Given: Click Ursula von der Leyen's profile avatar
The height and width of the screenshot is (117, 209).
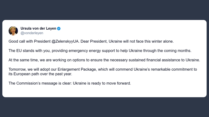Looking at the screenshot, I should pyautogui.click(x=13, y=31).
